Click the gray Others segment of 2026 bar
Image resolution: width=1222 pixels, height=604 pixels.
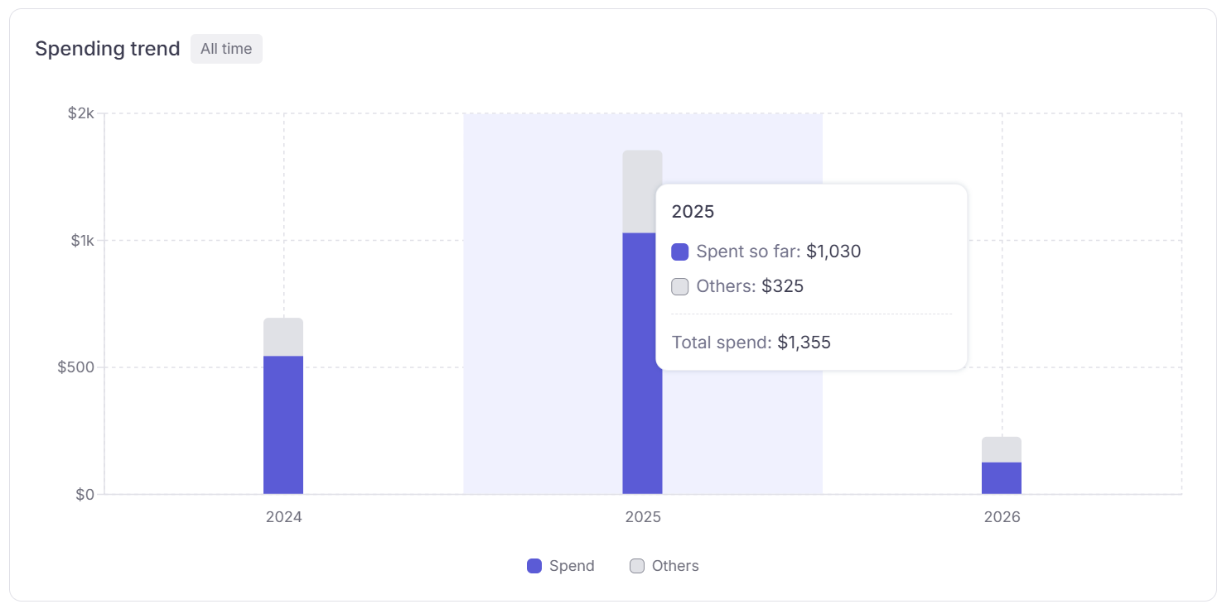1002,449
